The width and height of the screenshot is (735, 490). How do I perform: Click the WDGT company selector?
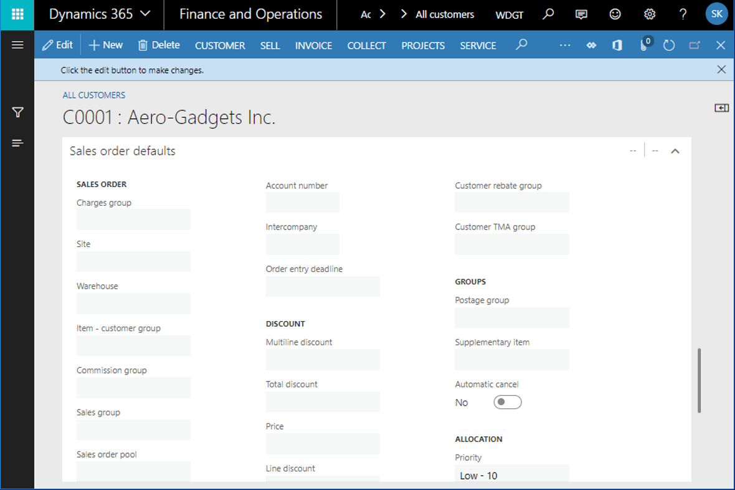tap(509, 15)
